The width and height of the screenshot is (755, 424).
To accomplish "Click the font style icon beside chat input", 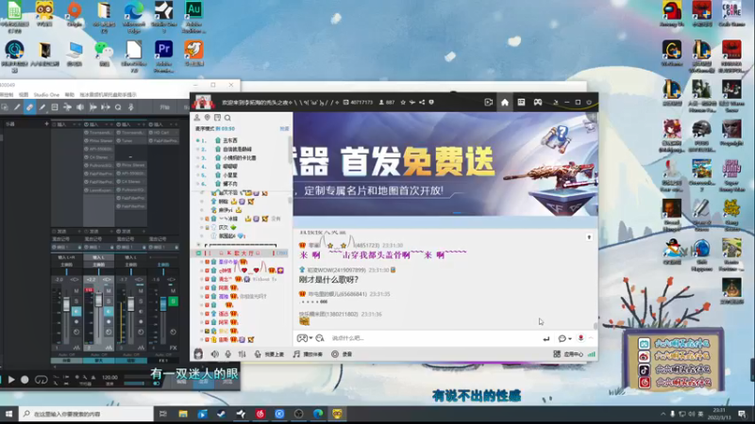I will [320, 338].
